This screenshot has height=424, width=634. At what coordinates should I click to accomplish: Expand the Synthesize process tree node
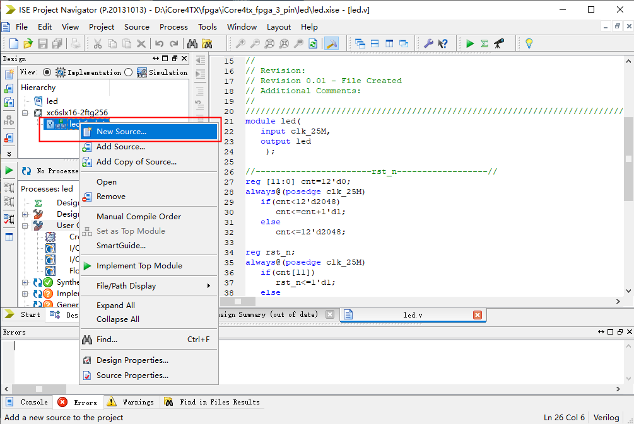(x=25, y=282)
